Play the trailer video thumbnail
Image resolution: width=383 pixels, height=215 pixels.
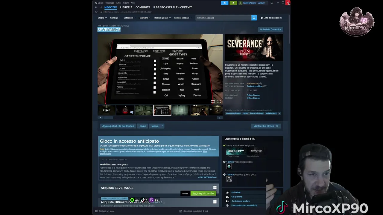pyautogui.click(x=107, y=110)
